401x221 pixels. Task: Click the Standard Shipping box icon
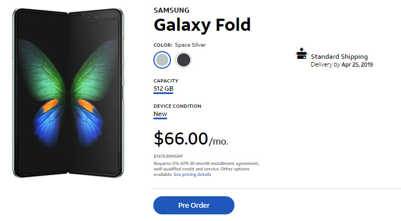(301, 54)
